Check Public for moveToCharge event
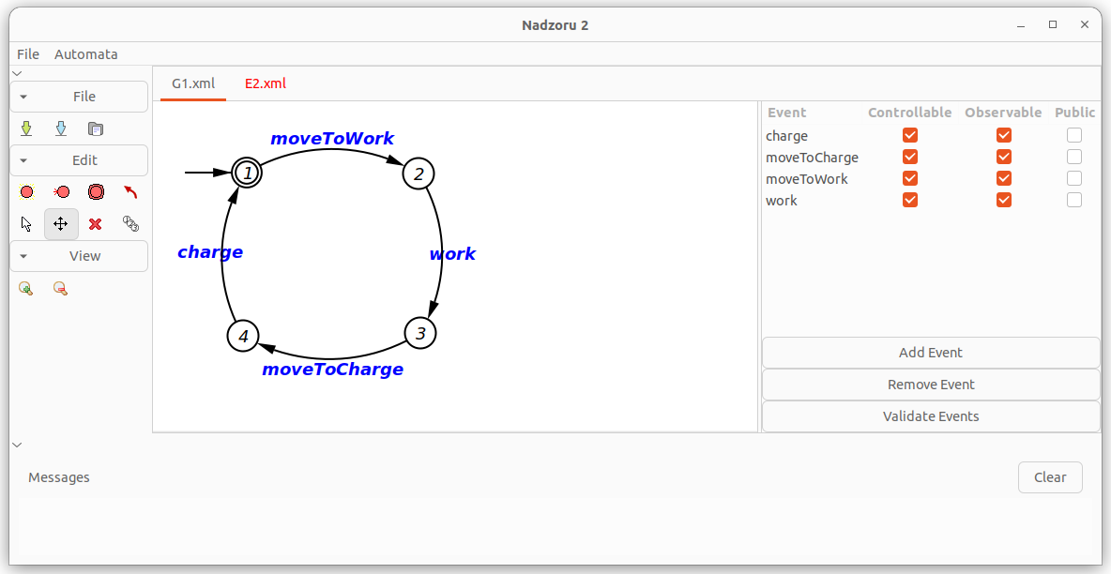 [x=1074, y=157]
